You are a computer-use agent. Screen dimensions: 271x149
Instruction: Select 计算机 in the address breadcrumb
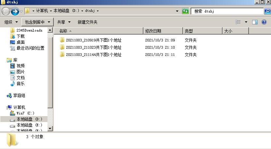click(x=42, y=11)
